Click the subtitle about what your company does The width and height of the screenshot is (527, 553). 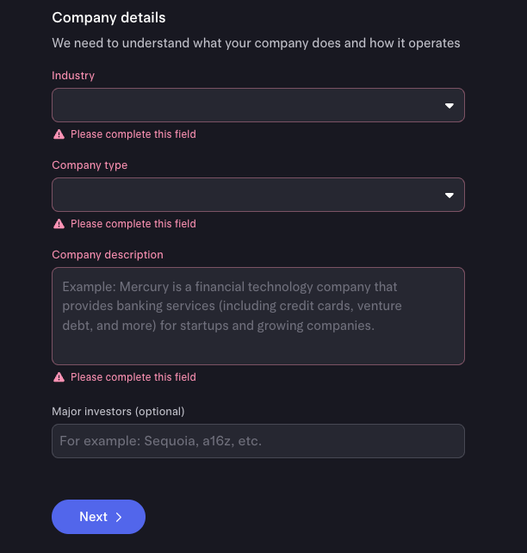tap(256, 43)
